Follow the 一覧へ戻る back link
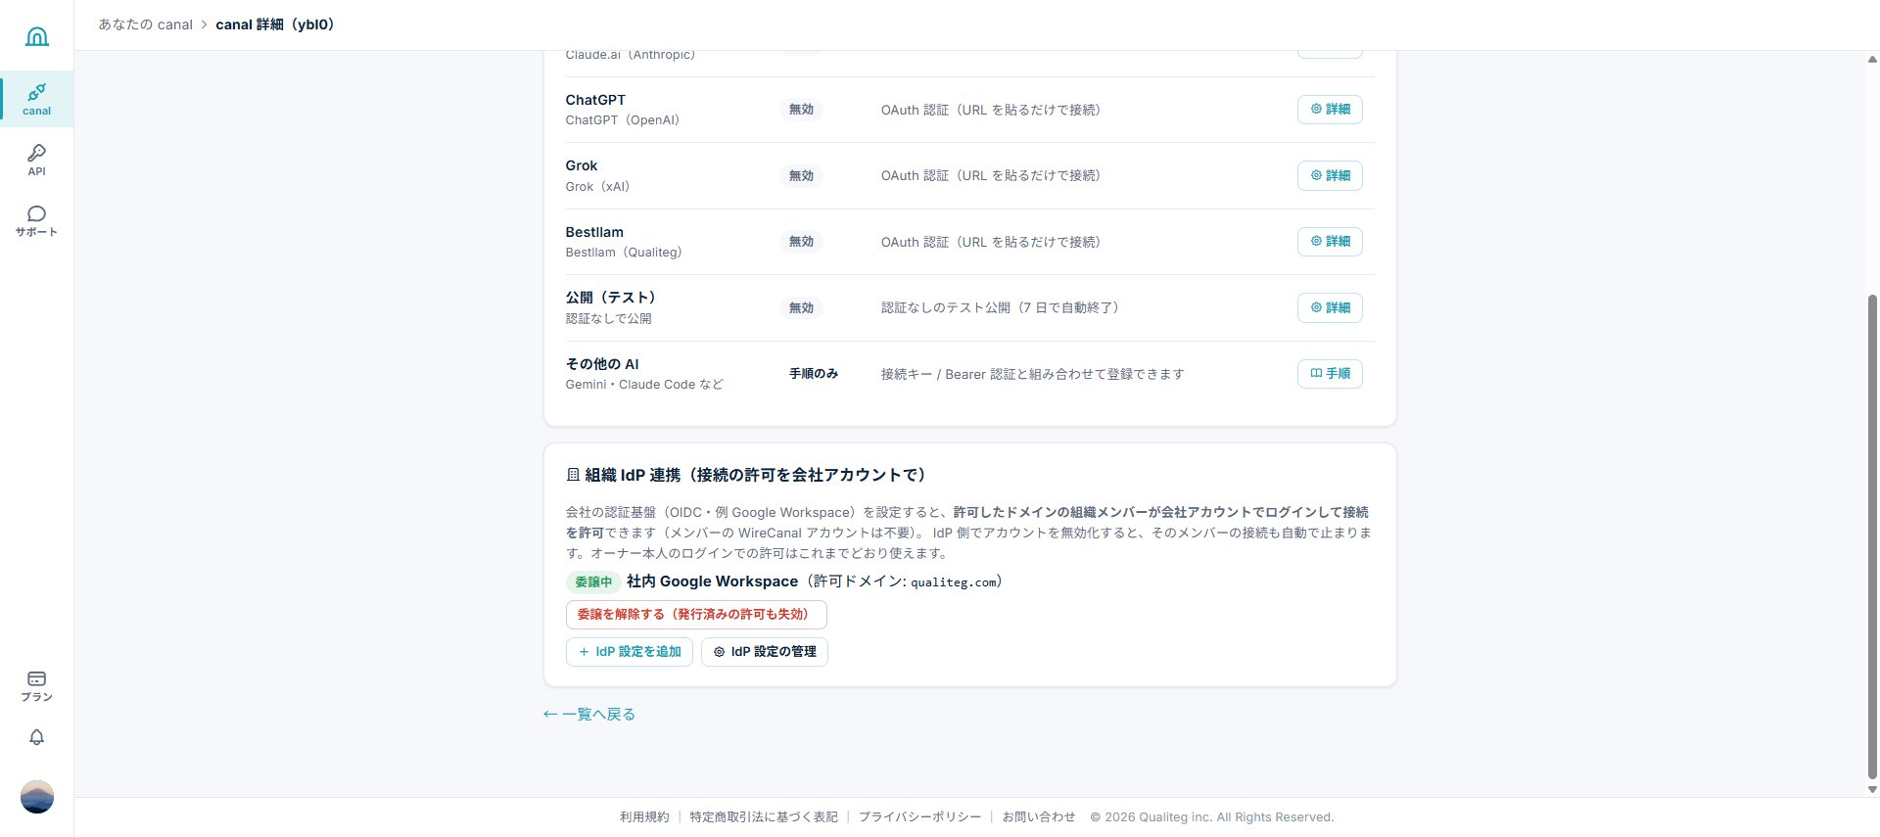 pos(589,715)
